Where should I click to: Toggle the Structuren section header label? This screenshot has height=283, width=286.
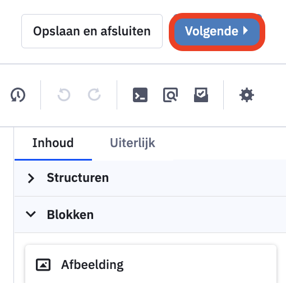tap(77, 177)
